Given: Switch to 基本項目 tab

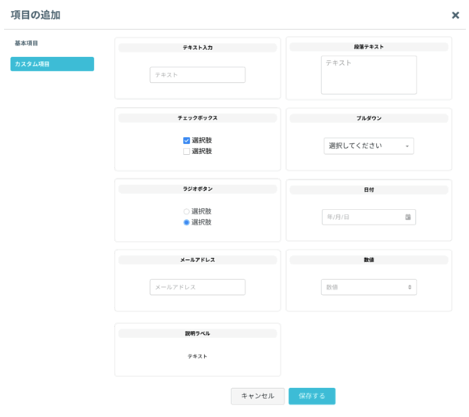Looking at the screenshot, I should (x=27, y=43).
